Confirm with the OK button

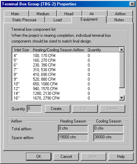click(x=39, y=157)
